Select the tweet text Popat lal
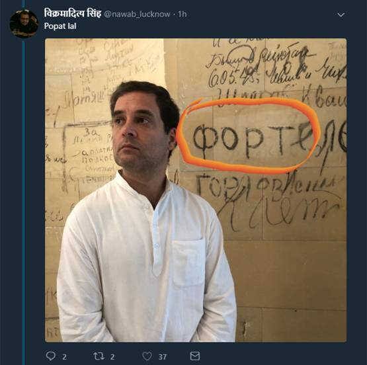Screen dimensions: 367x365 [60, 26]
